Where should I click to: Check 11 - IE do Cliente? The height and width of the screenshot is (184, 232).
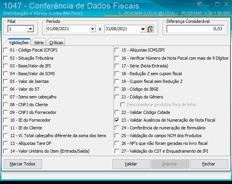click(5, 128)
